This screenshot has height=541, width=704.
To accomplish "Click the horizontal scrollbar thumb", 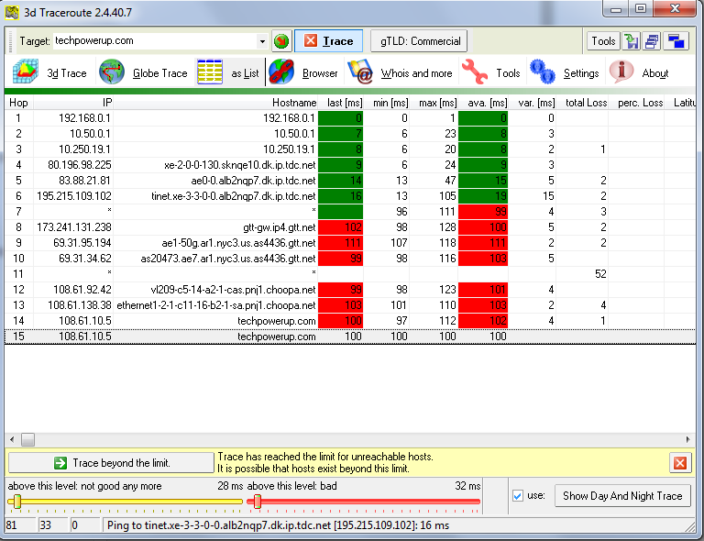I will [x=27, y=439].
